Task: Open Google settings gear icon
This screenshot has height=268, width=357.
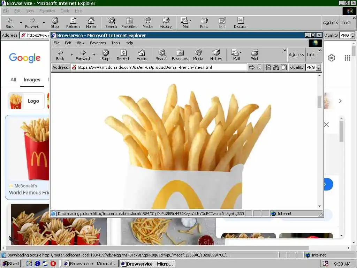Action: 332,58
